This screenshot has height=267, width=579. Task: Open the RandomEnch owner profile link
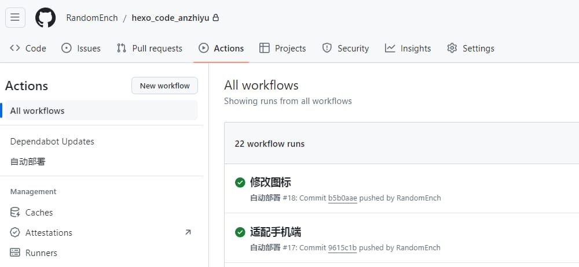[x=91, y=18]
